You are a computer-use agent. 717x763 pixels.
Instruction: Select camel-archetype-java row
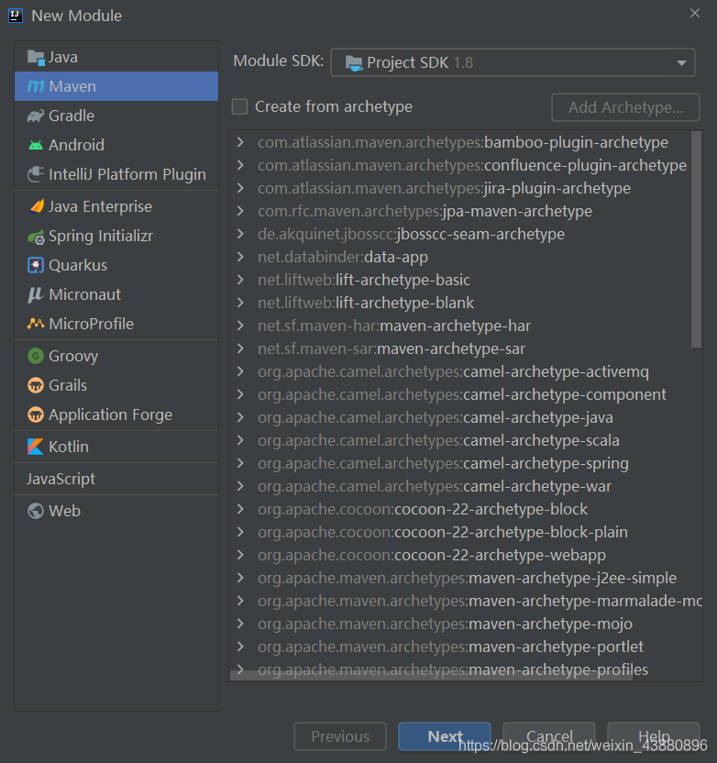pos(466,417)
